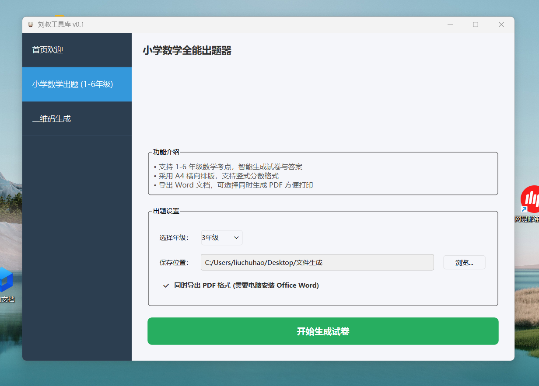Click the chevron arrow next to 3年级
The width and height of the screenshot is (539, 386).
point(236,238)
